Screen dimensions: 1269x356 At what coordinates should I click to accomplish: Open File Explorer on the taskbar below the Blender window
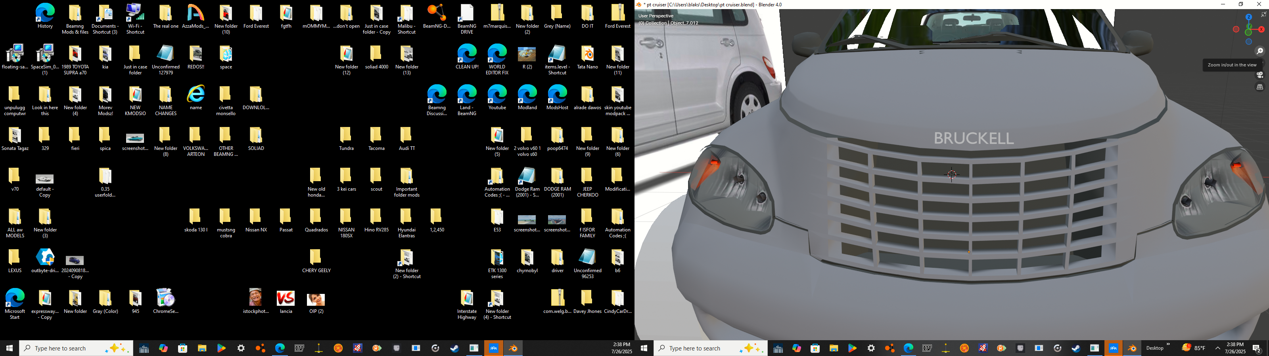(x=834, y=348)
